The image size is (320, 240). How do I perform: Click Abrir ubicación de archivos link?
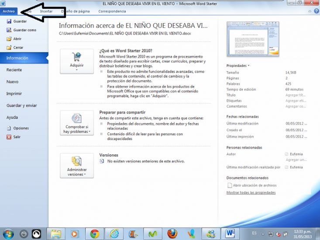pos(255,185)
